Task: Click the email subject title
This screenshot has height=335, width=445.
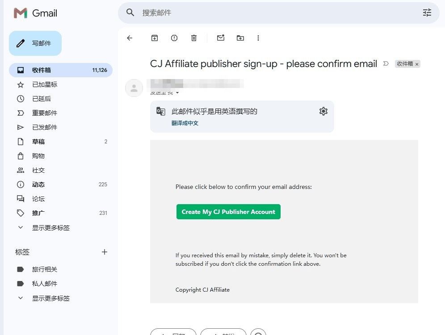Action: click(263, 64)
